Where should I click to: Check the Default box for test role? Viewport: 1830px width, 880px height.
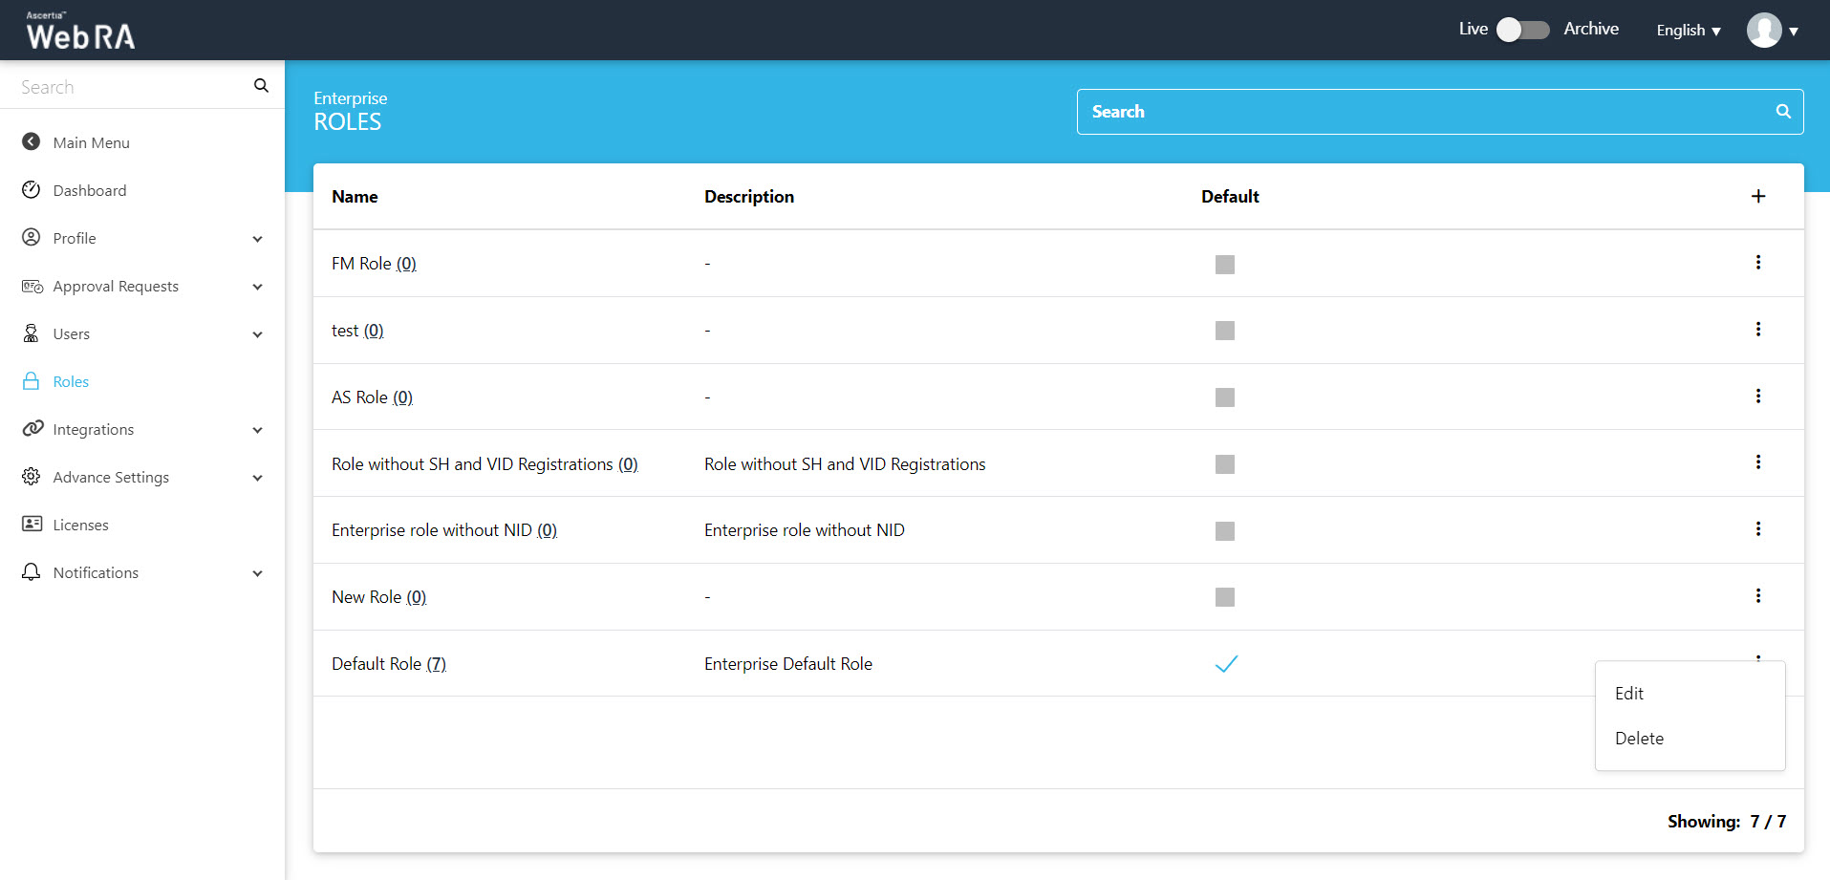[1224, 331]
